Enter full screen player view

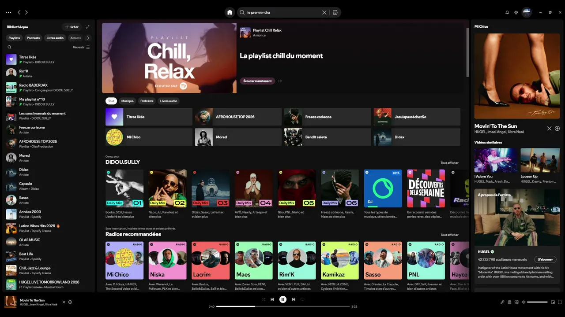pyautogui.click(x=560, y=302)
